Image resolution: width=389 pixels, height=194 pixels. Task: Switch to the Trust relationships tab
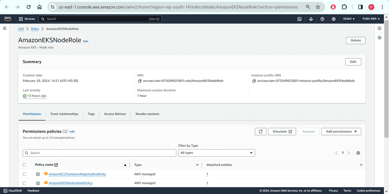64,114
